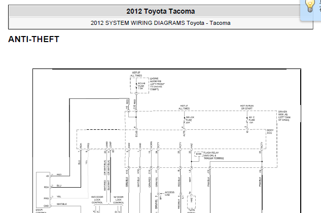Click the IG1 2 fuse label
The image size is (321, 213).
pyautogui.click(x=252, y=120)
